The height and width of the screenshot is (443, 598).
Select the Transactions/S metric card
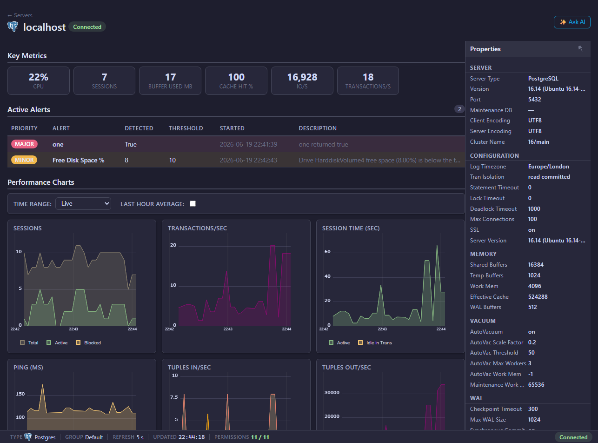tap(368, 81)
